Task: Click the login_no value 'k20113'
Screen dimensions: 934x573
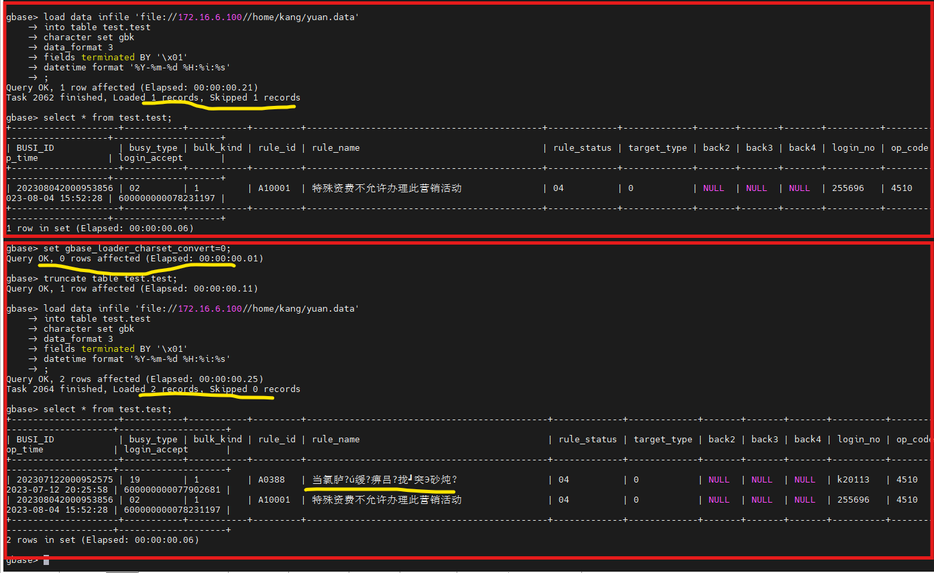Action: click(854, 480)
